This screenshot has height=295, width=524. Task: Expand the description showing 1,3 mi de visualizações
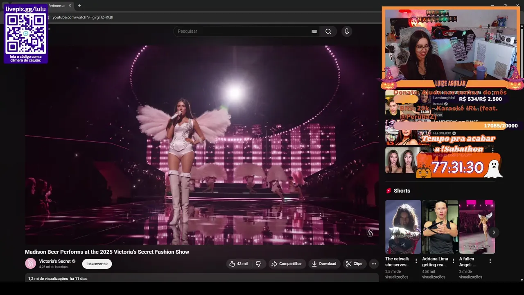(202, 279)
